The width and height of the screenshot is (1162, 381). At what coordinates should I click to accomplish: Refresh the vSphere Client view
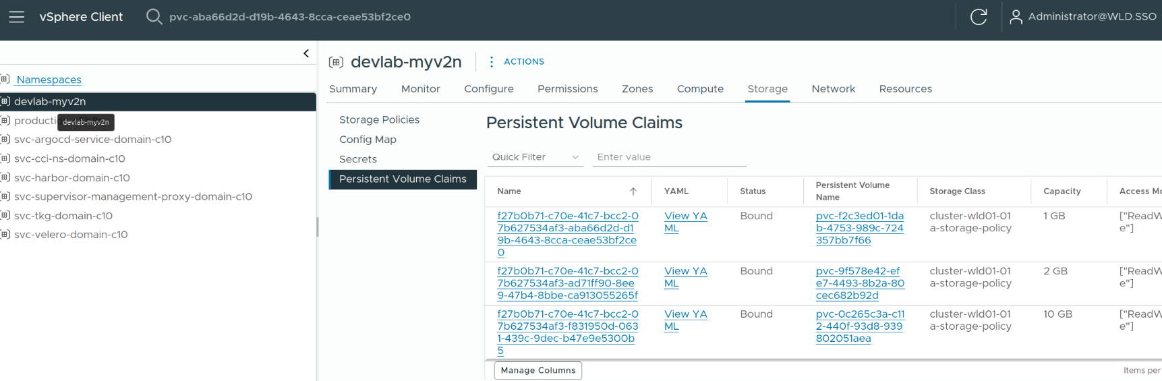point(978,17)
